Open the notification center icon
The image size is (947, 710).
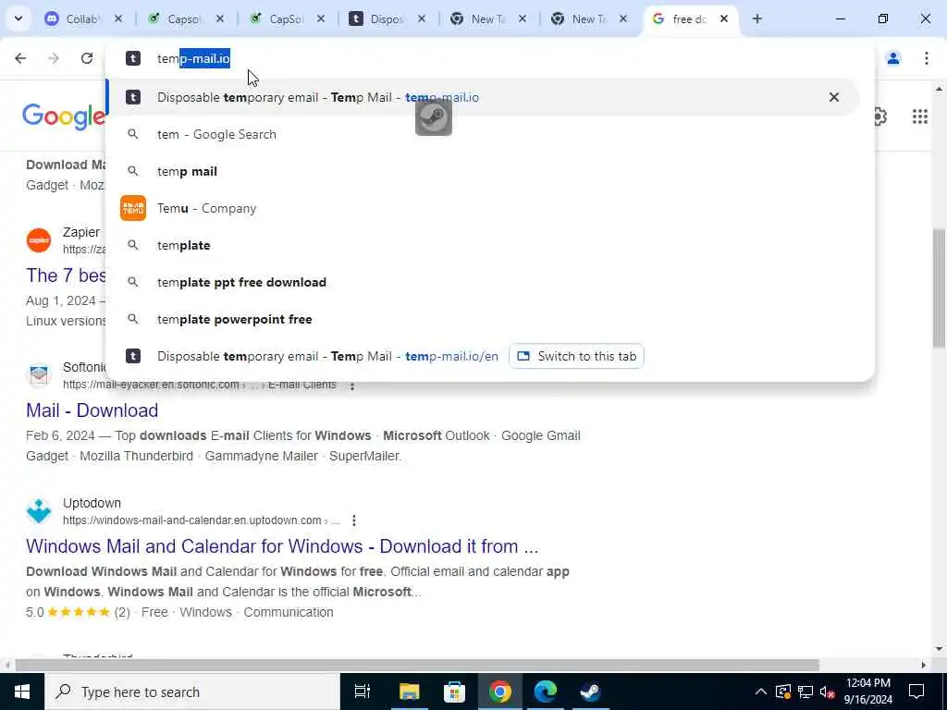point(916,692)
